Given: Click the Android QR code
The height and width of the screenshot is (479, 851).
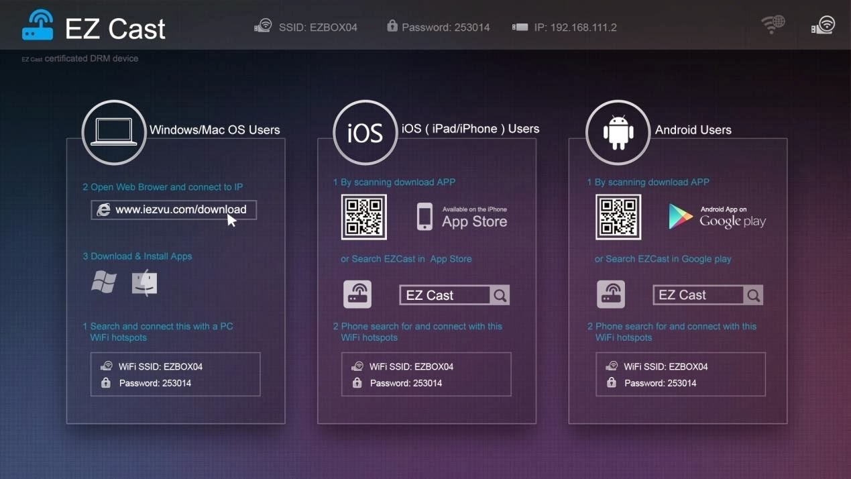Looking at the screenshot, I should [x=618, y=217].
